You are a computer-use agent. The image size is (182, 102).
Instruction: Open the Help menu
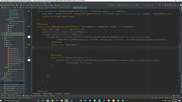[x=49, y=3]
